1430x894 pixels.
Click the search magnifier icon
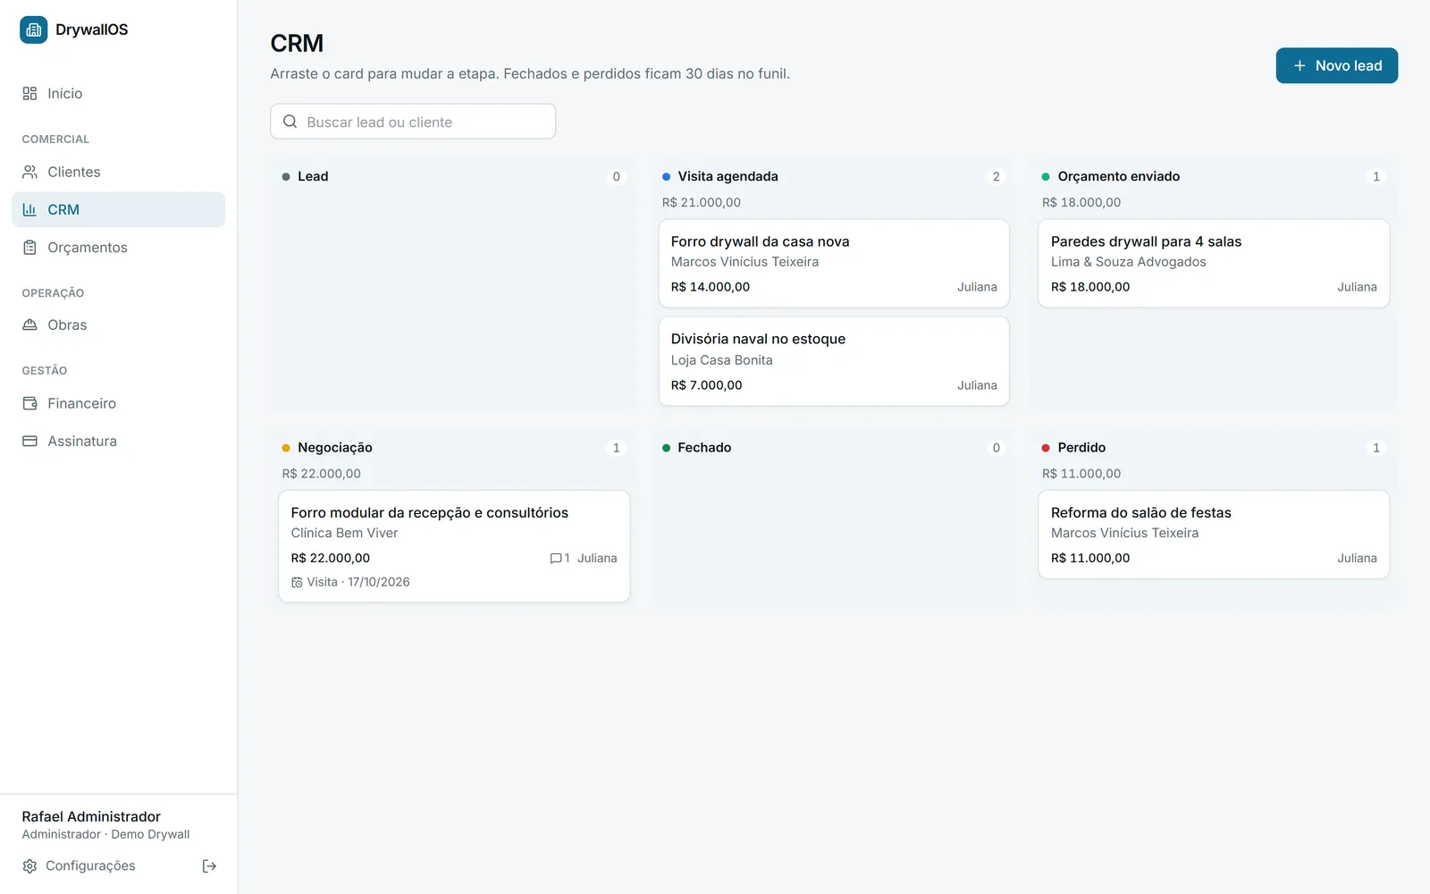290,122
